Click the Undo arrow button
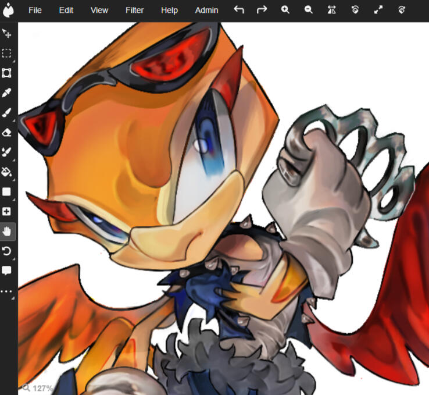 pos(238,10)
